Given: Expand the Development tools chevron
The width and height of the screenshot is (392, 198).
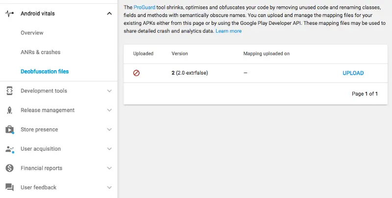Looking at the screenshot, I should (109, 91).
